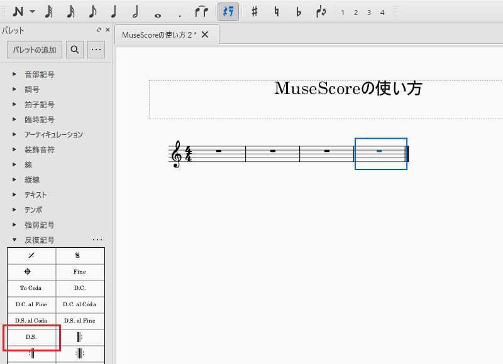Viewport: 503px width, 364px height.
Task: Select To Coda marking
Action: tap(31, 288)
